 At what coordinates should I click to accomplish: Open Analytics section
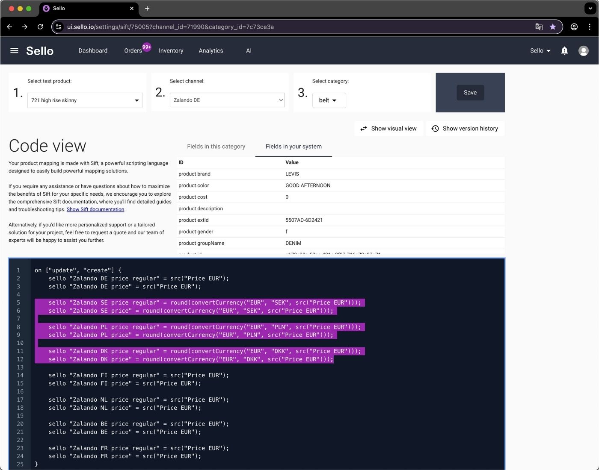tap(211, 50)
